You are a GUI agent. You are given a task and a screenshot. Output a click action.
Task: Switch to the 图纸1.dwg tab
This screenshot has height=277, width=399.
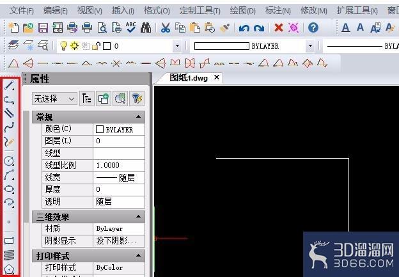click(189, 77)
